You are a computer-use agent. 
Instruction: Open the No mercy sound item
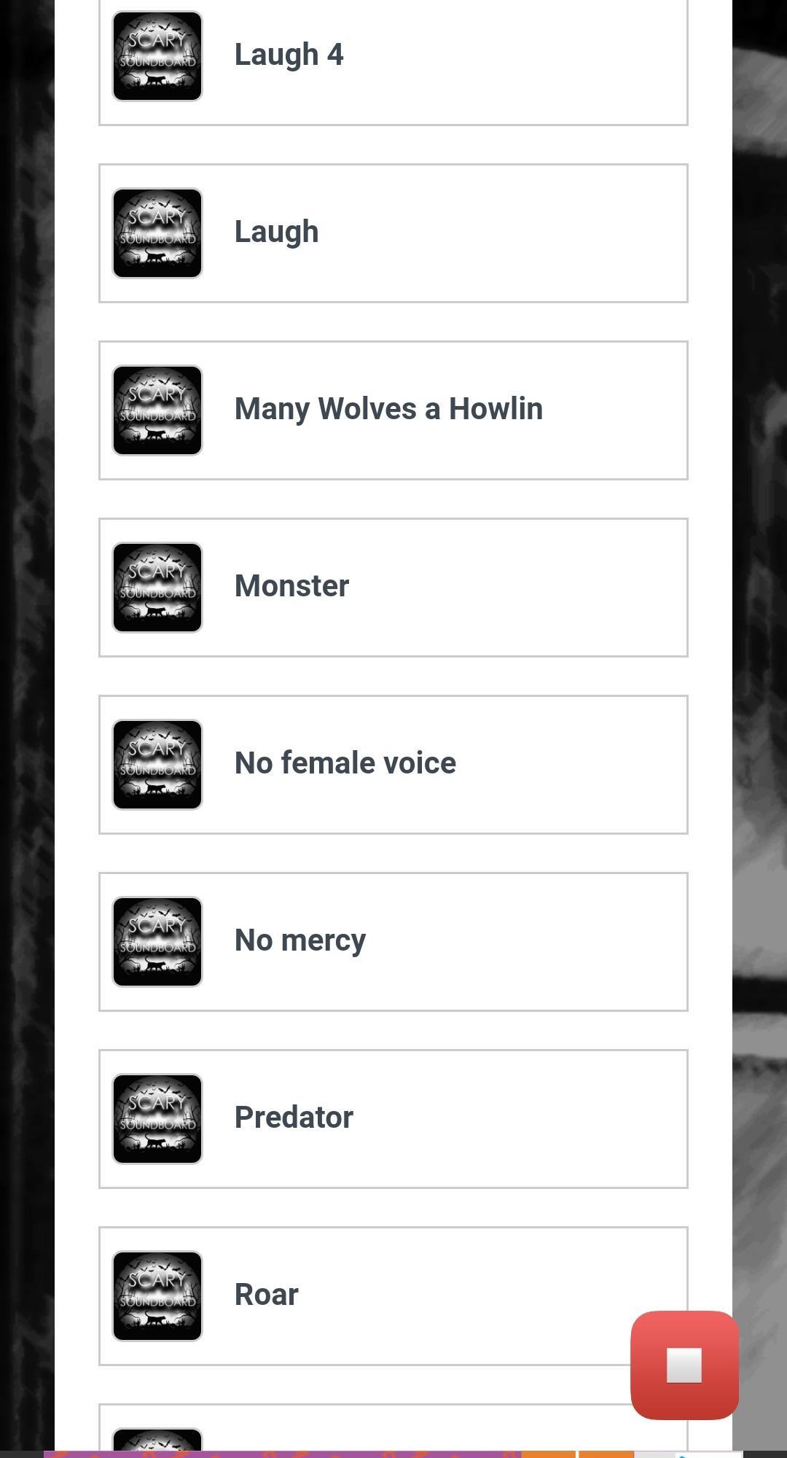click(300, 941)
